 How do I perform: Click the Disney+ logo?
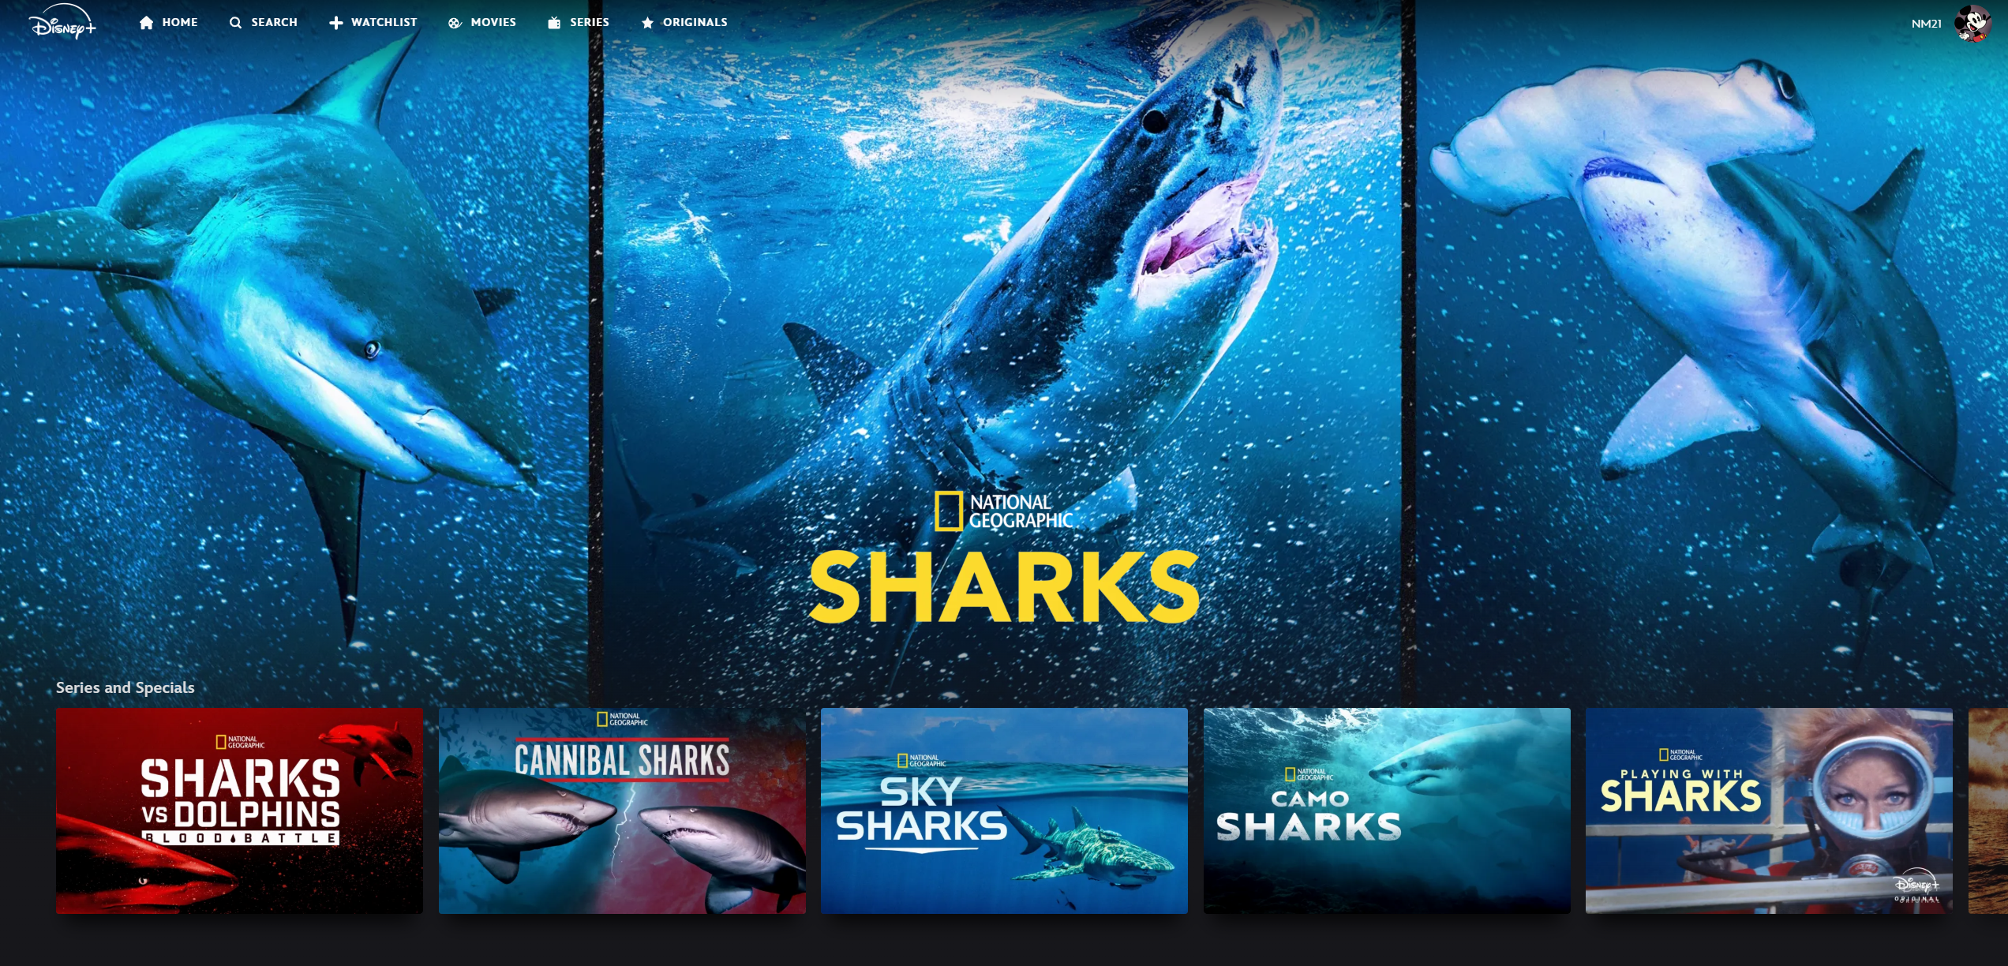[x=62, y=22]
